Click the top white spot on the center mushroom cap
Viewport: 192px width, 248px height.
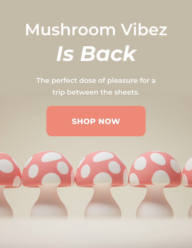(x=103, y=157)
